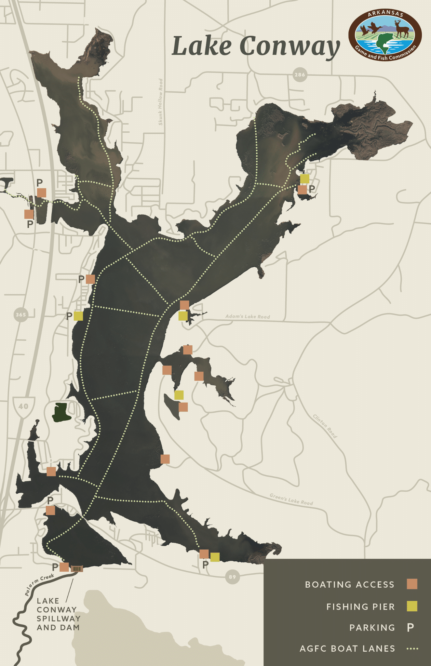Click the boating access marker at northeast arm

point(302,190)
